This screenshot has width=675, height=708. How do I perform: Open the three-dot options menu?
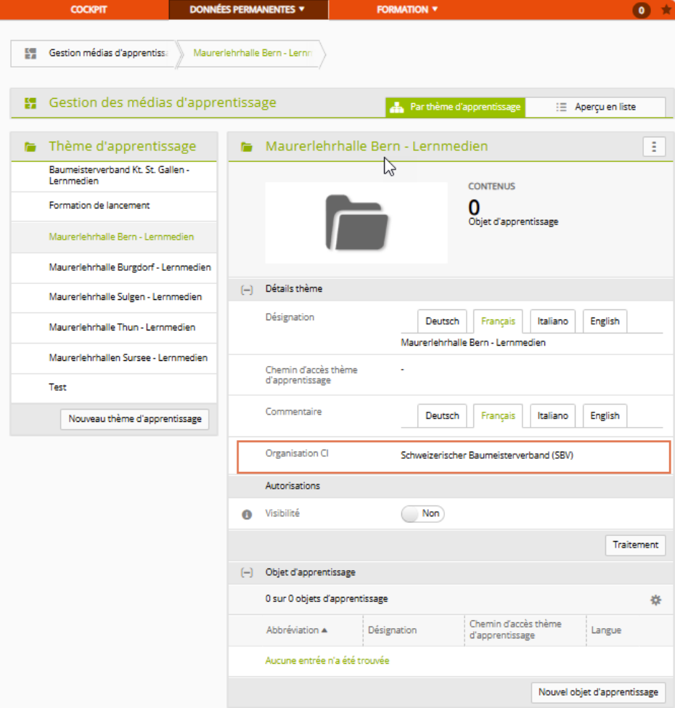[x=654, y=147]
